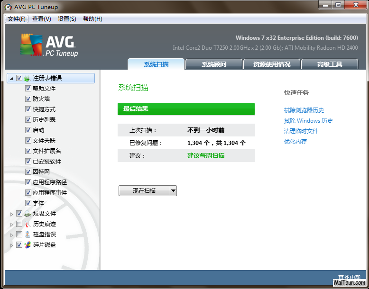Viewport: 369px width, 289px height.
Task: Open the 现在扫描 dropdown arrow
Action: pos(173,191)
